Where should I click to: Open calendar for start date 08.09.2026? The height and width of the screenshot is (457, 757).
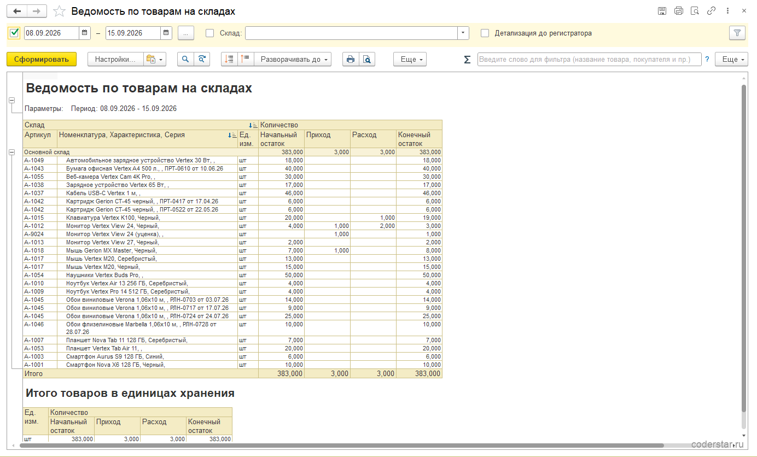[x=85, y=33]
